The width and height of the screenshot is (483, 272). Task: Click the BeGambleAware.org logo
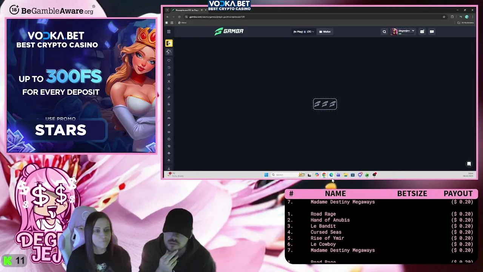coord(51,10)
